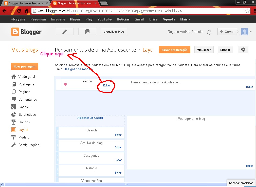
Task: Open the Meus blogs link
Action: coord(25,50)
